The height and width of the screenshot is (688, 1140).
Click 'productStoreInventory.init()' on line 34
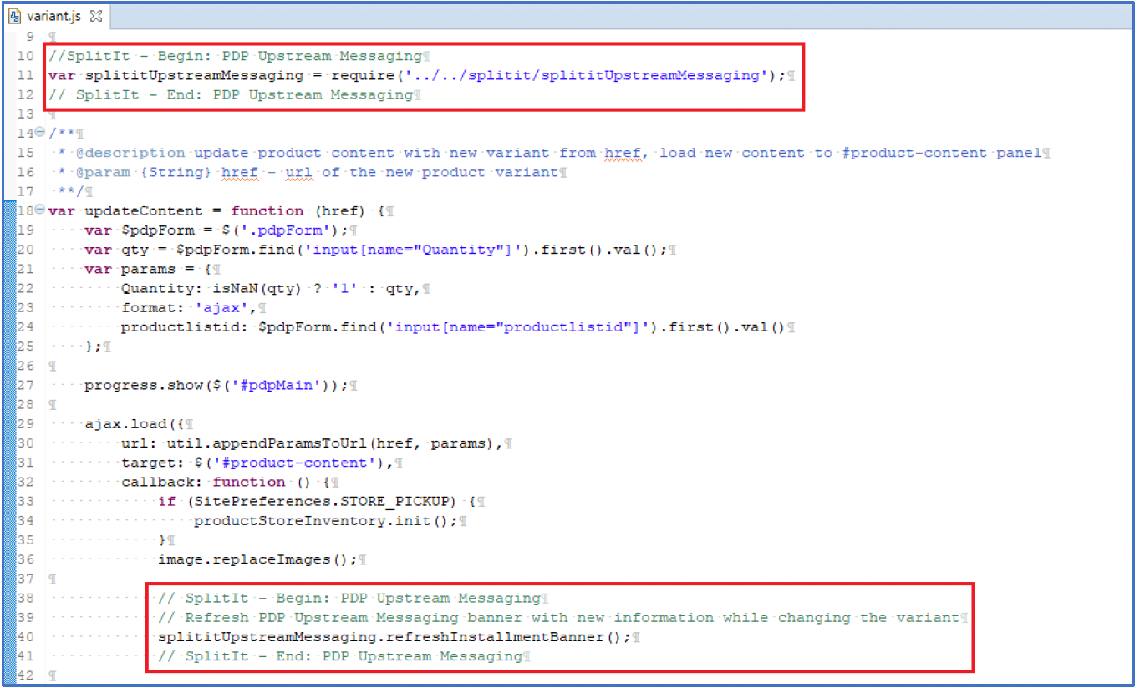(x=322, y=521)
